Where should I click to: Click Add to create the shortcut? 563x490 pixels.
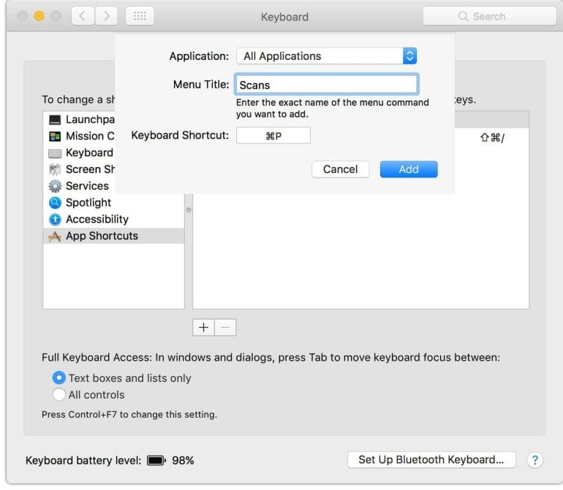[x=409, y=169]
